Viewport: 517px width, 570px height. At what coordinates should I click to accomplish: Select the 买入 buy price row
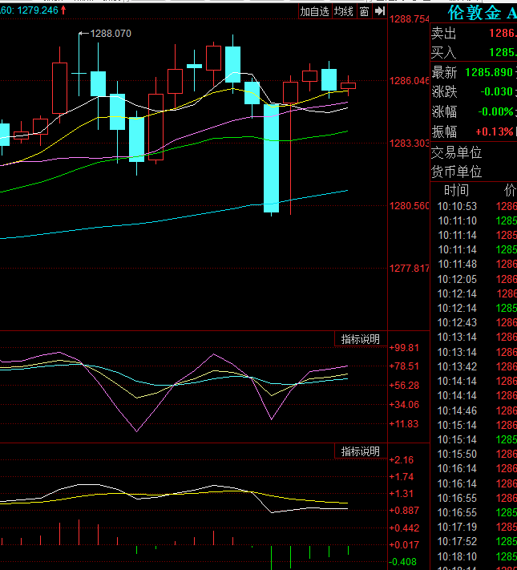[474, 52]
